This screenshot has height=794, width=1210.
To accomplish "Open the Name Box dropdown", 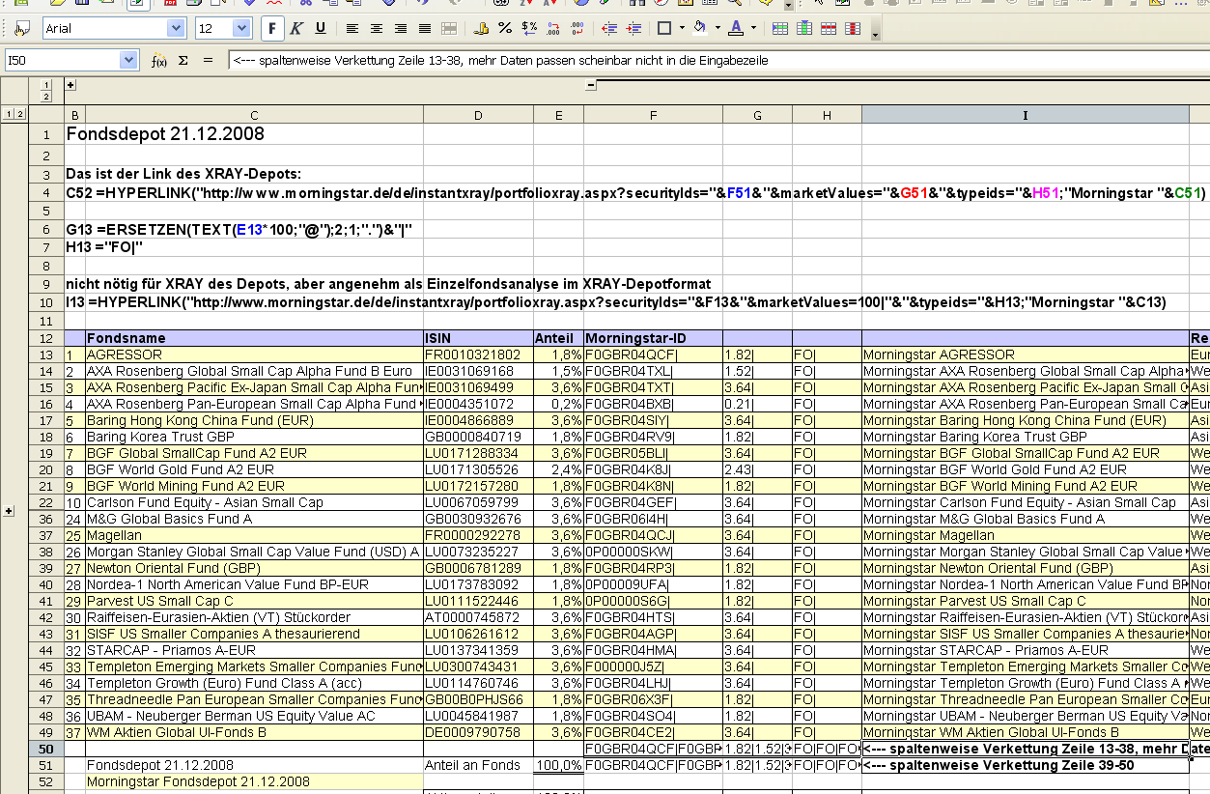I will [x=129, y=61].
